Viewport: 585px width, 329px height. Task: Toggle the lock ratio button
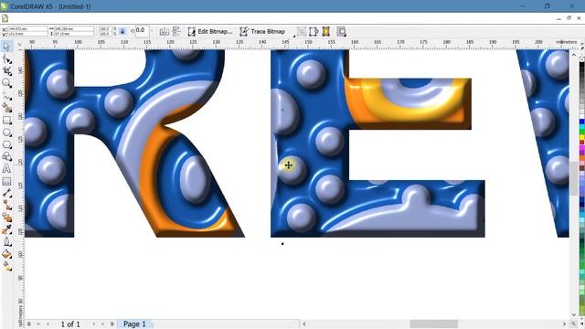122,32
